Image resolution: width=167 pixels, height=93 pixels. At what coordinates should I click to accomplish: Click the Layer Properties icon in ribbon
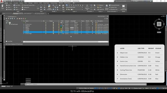[67, 5]
